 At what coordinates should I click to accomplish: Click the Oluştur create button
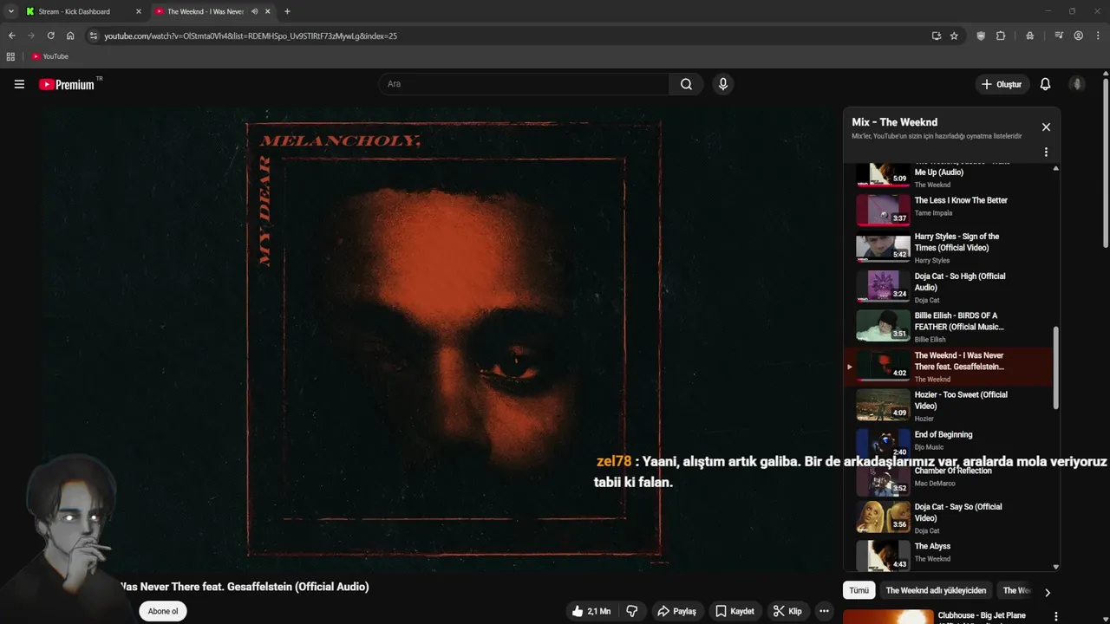point(1002,84)
